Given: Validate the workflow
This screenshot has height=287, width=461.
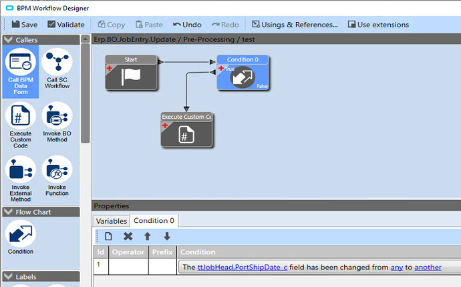Looking at the screenshot, I should 66,25.
